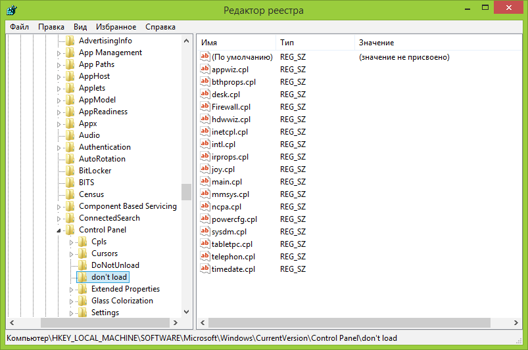Collapse the Control Panel tree node
The width and height of the screenshot is (528, 350).
pos(59,230)
